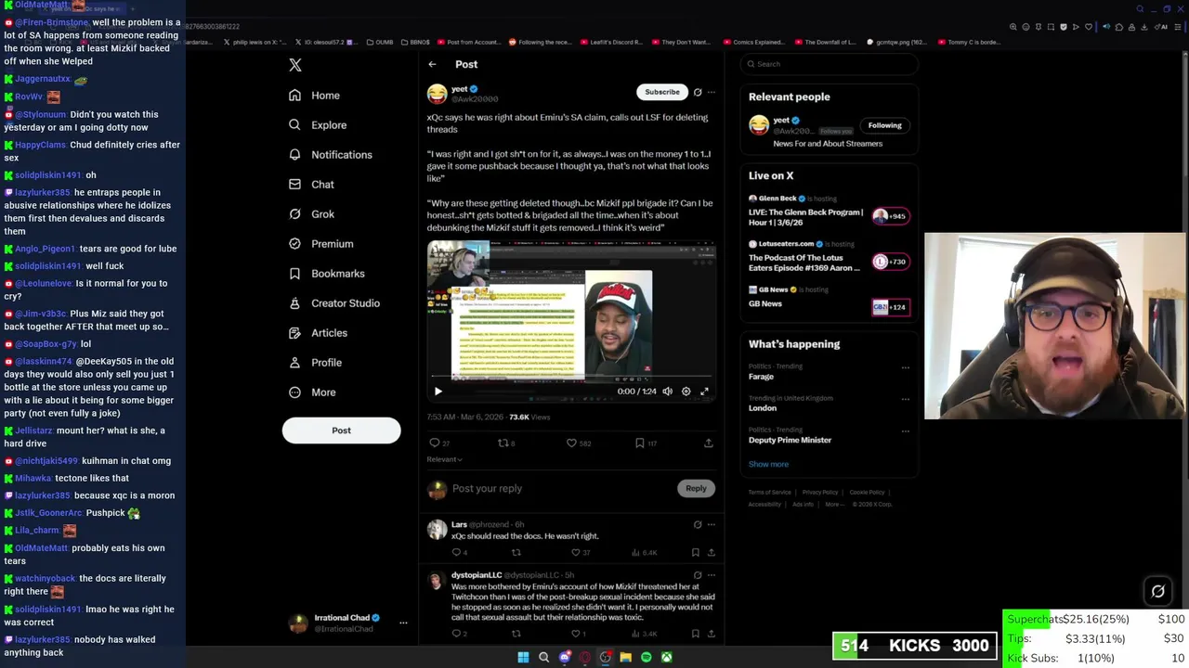1189x668 pixels.
Task: Click Show more under What's happening
Action: tap(768, 464)
